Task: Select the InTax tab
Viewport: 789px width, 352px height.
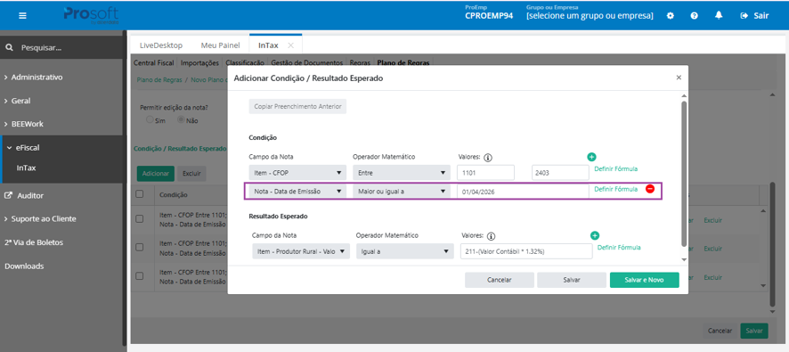Action: pyautogui.click(x=268, y=45)
